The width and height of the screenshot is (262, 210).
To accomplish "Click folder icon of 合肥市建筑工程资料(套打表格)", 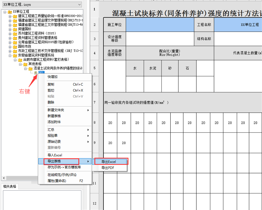I will coord(20,59).
